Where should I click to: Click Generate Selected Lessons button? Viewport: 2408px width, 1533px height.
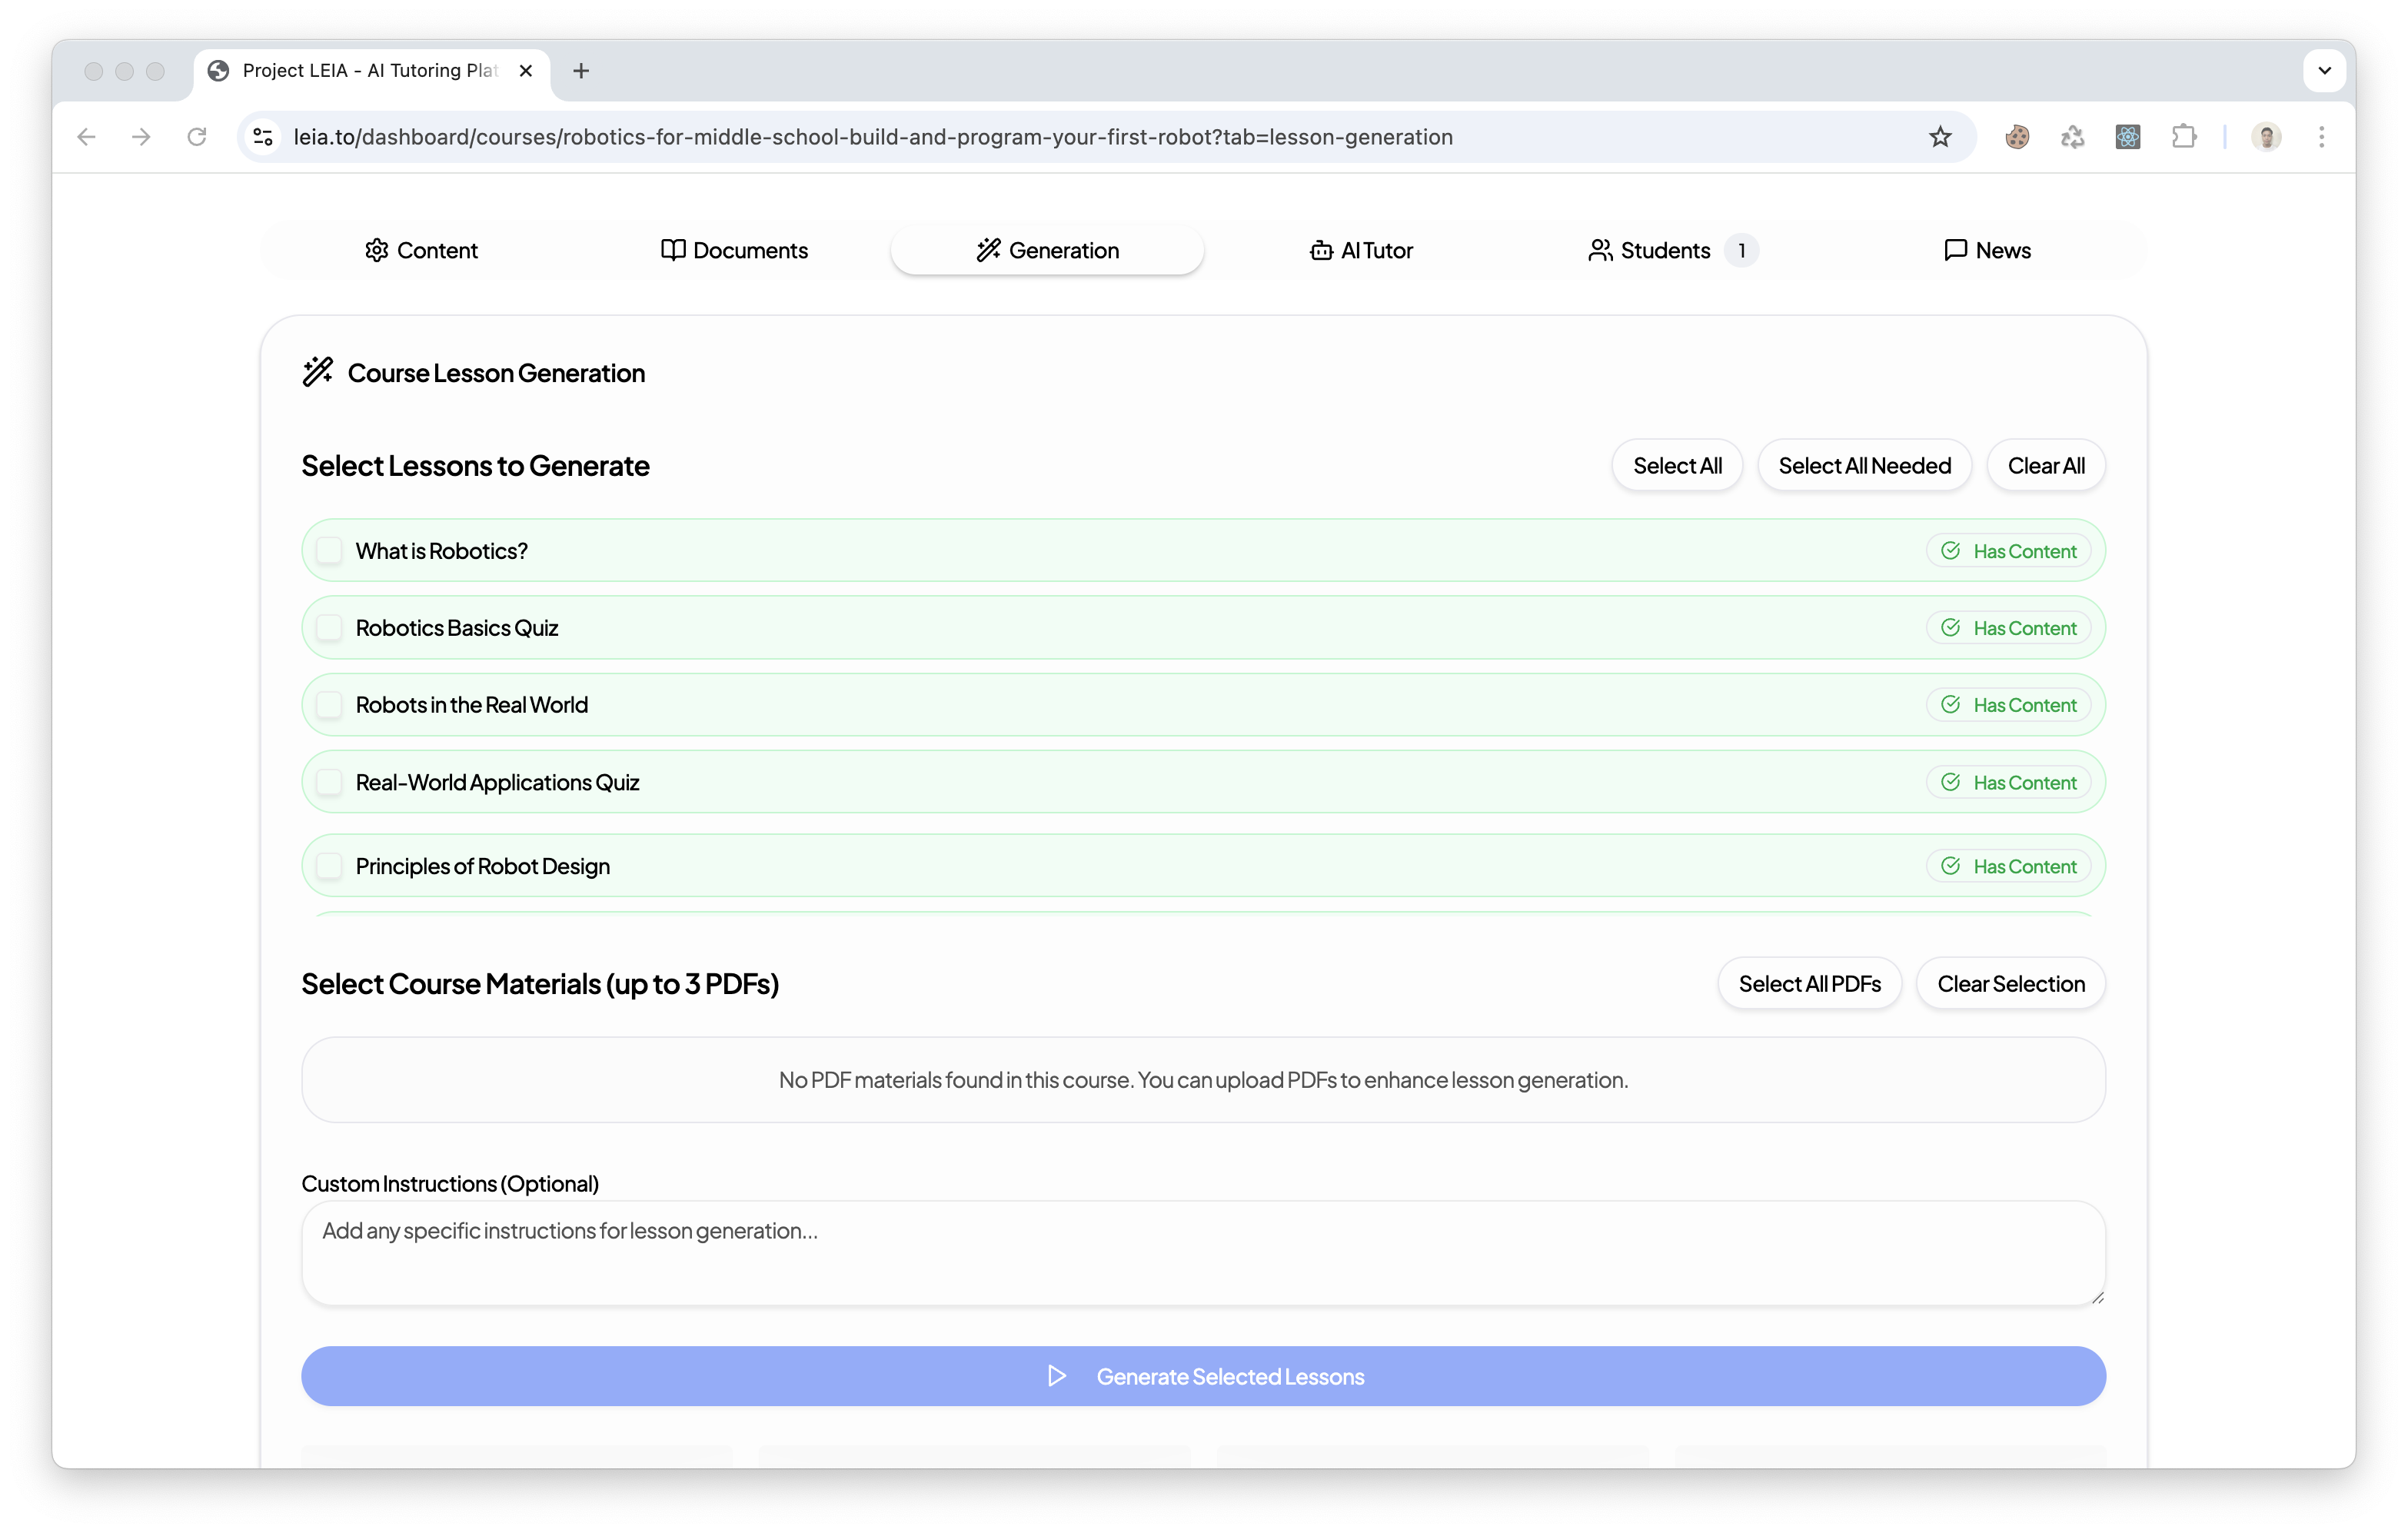(1203, 1376)
